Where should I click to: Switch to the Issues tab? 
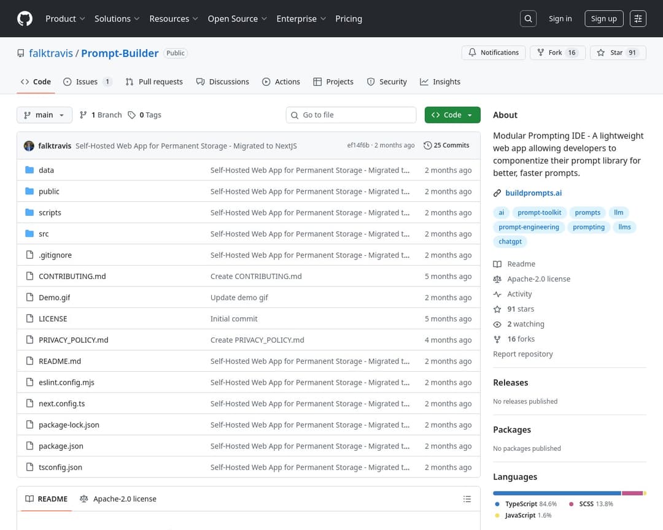click(x=87, y=82)
